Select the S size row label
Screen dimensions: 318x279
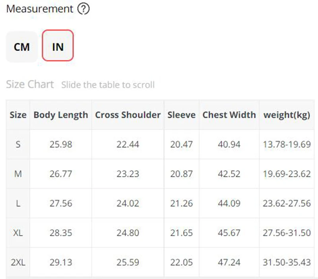[18, 144]
